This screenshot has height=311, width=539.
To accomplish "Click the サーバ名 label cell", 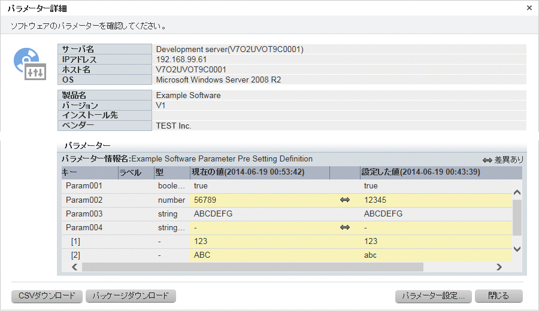I will 104,49.
